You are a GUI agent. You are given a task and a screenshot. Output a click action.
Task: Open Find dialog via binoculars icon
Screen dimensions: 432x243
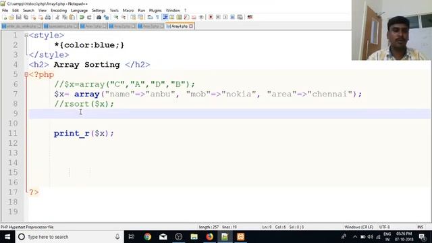click(x=99, y=18)
